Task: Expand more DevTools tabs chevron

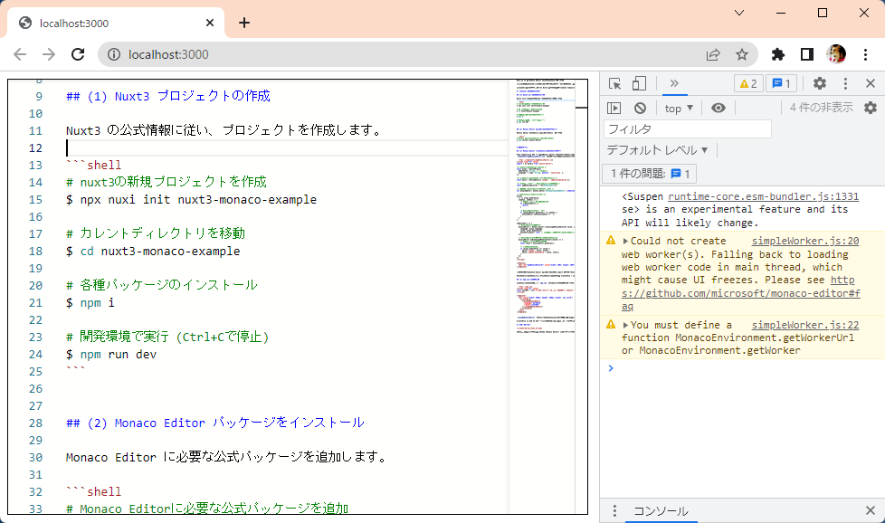Action: point(674,83)
